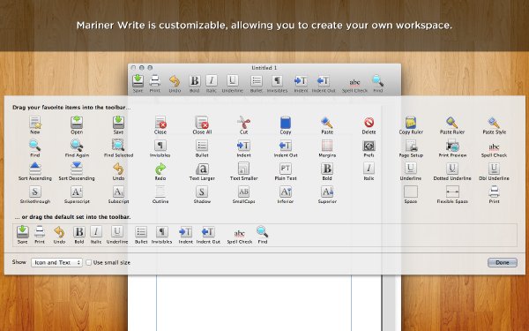Select the Space item in the palette
Screen dimensions: 529x331
411,192
